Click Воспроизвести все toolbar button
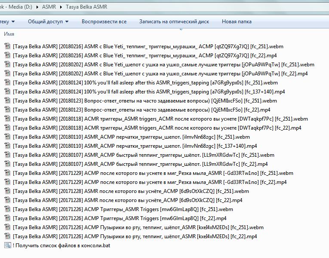The width and height of the screenshot is (329, 258). pos(104,22)
